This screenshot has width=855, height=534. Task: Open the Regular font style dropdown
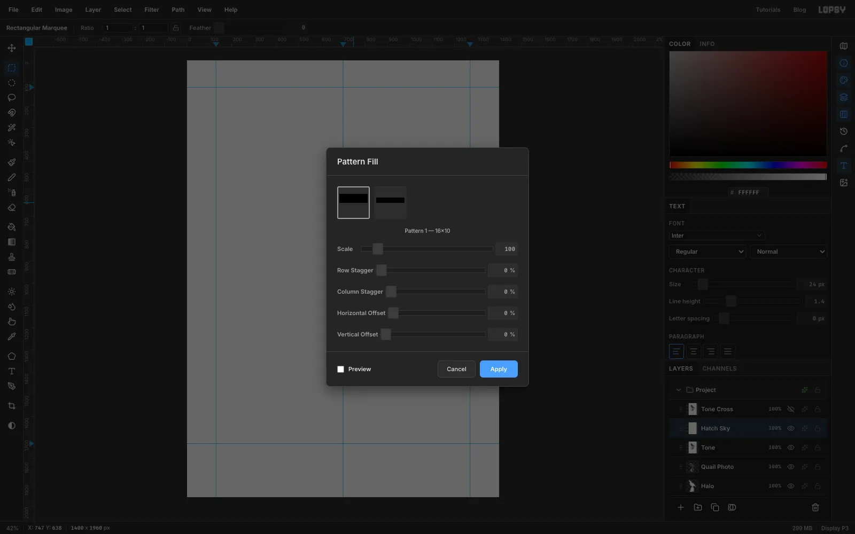coord(708,252)
